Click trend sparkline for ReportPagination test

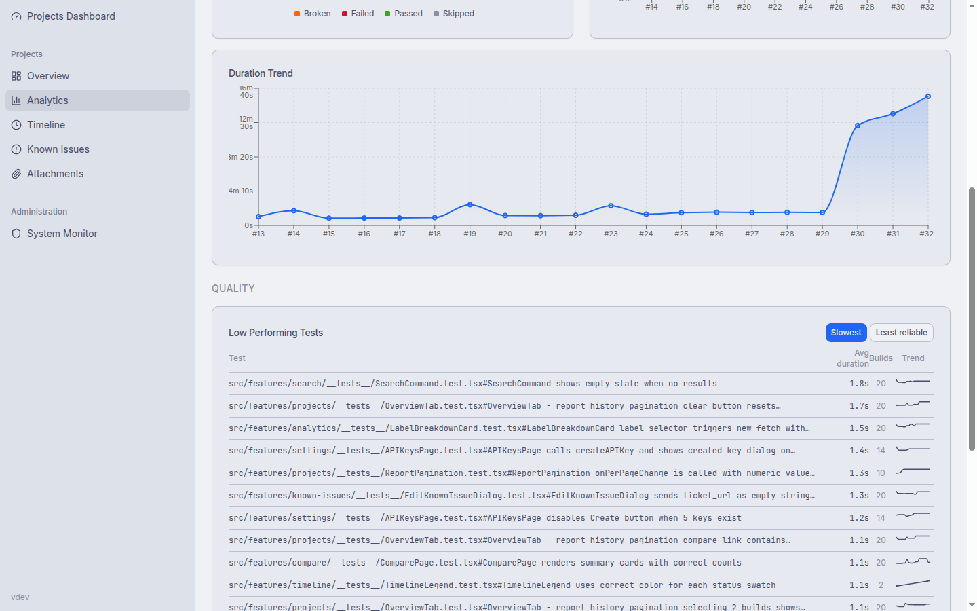pyautogui.click(x=913, y=472)
